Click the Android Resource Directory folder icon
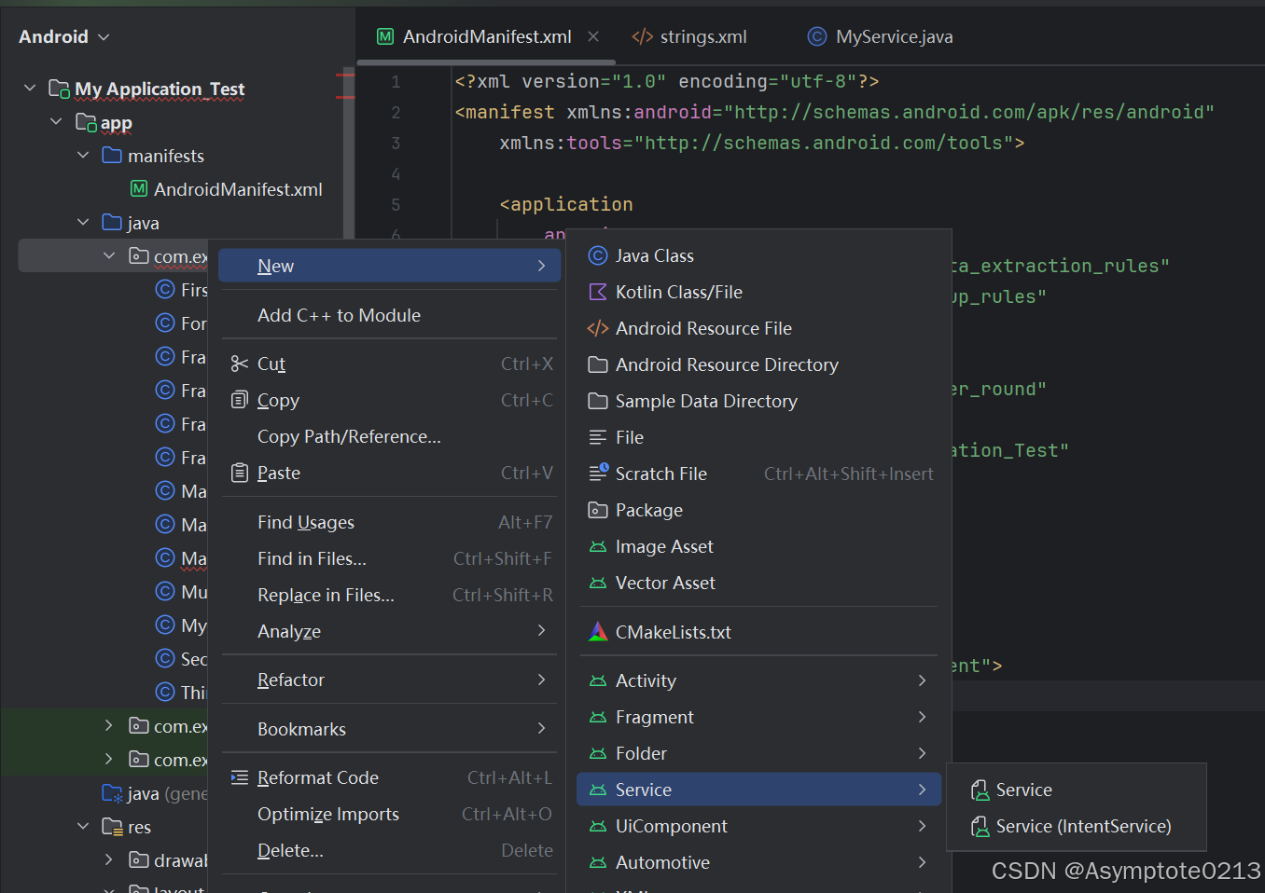This screenshot has width=1265, height=893. click(598, 364)
